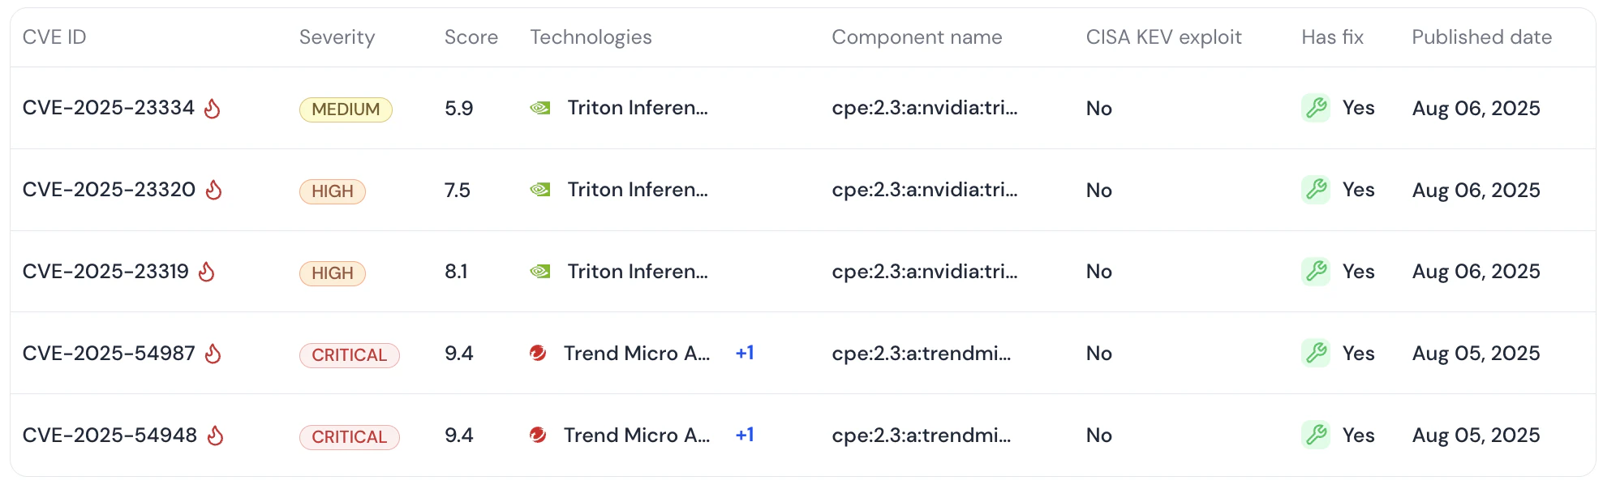Click CISA KEV exploit column header
Viewport: 1603px width, 485px height.
click(x=1164, y=37)
